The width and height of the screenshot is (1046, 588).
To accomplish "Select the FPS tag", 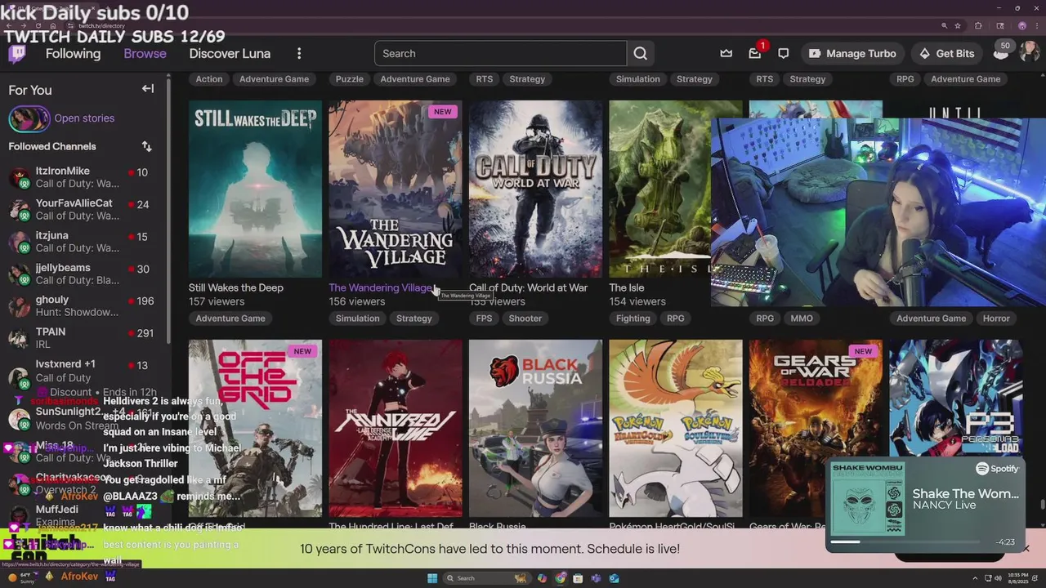I will tap(485, 318).
